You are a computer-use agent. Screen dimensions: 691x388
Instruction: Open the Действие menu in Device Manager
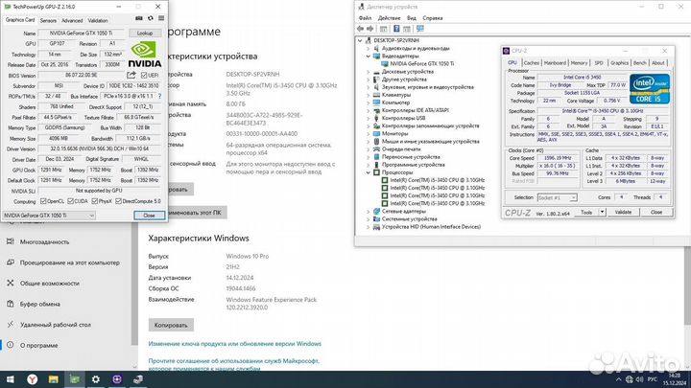(x=389, y=18)
